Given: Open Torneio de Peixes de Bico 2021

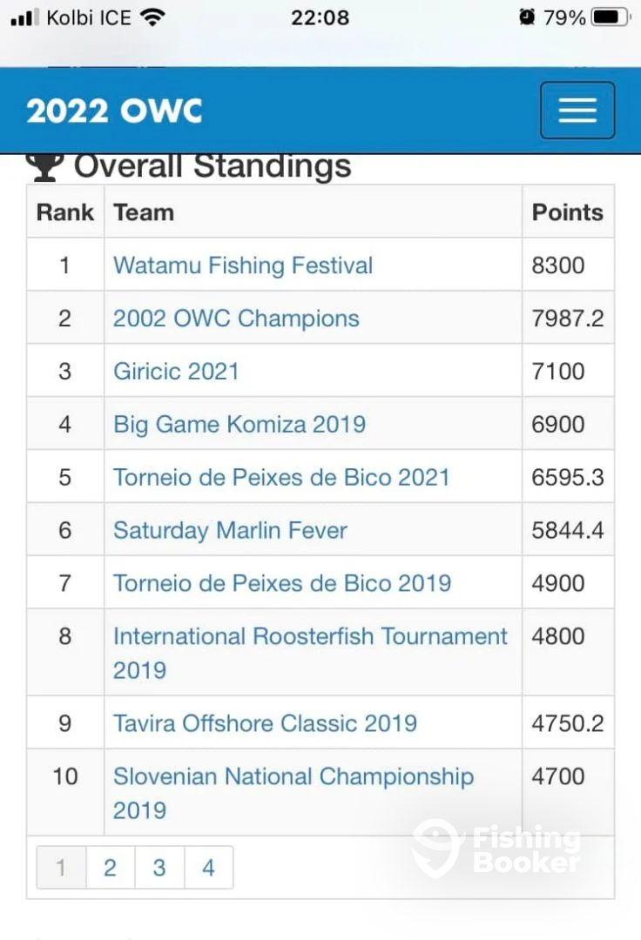Looking at the screenshot, I should (x=281, y=477).
